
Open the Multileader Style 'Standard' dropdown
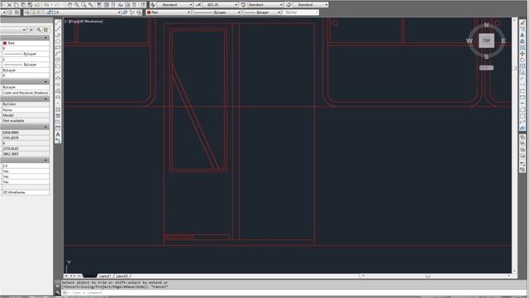(311, 5)
